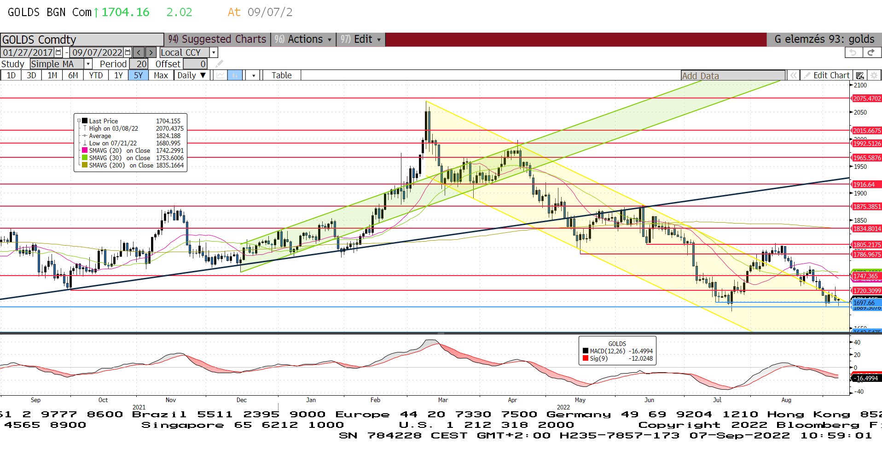Switch to line chart type icon
Viewport: 882px width, 461px height.
(220, 75)
